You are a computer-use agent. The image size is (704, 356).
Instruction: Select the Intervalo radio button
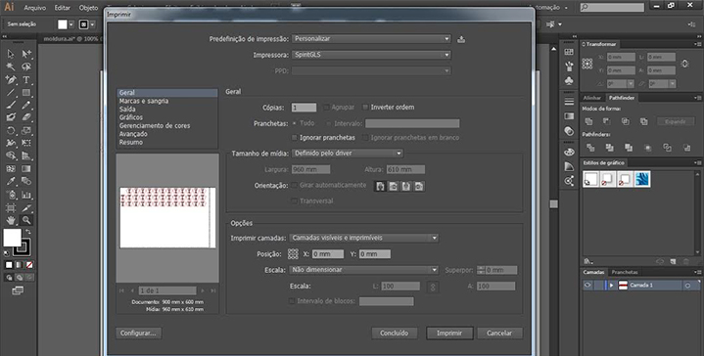(329, 123)
